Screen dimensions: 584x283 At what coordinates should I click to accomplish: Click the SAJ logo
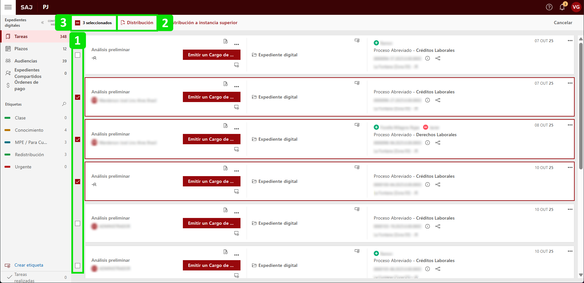click(x=26, y=7)
